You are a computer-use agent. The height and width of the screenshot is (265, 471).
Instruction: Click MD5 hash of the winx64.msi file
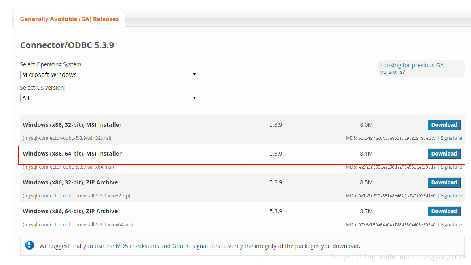(x=397, y=167)
